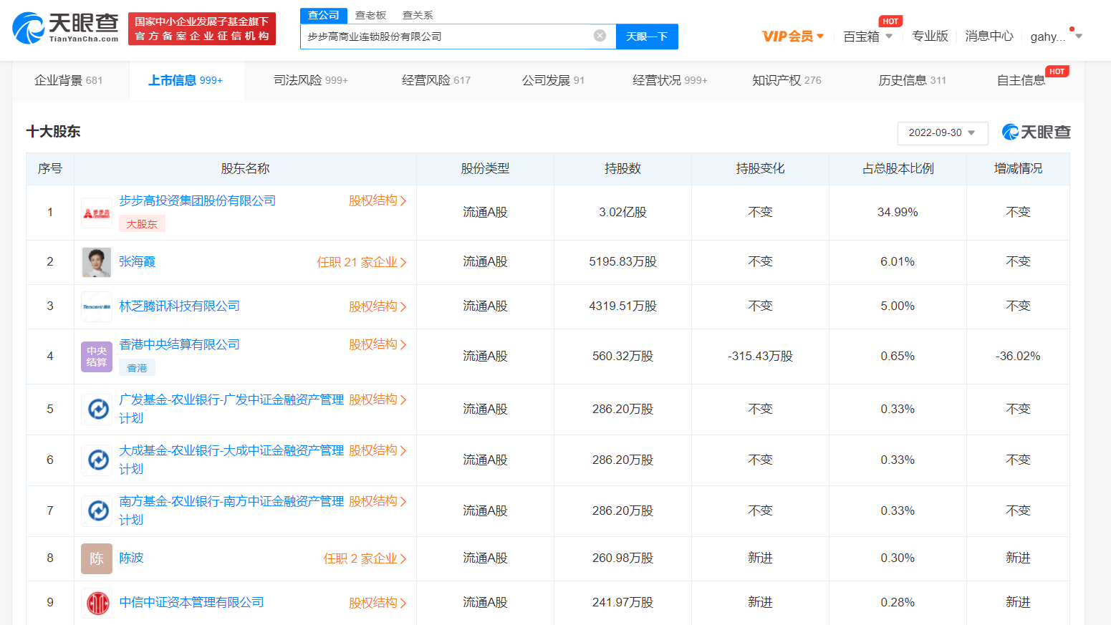Select the 查老板 search mode tab
The image size is (1111, 625).
[x=370, y=15]
